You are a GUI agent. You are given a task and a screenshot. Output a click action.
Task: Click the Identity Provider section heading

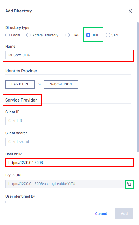coord(21,71)
